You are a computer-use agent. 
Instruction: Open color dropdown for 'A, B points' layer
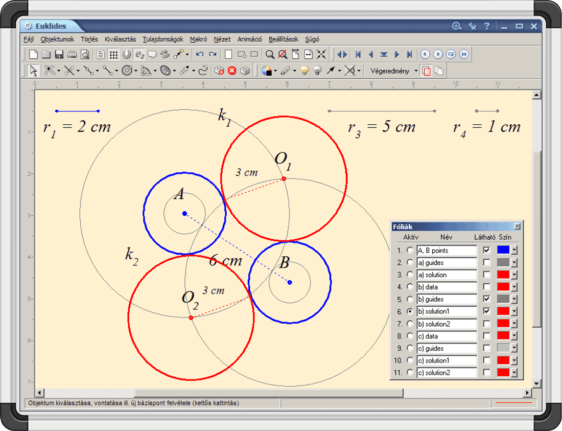514,250
